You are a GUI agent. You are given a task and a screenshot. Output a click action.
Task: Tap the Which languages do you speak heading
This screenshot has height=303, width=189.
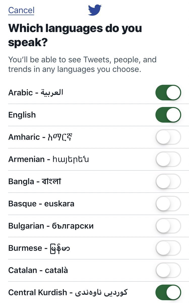75,35
